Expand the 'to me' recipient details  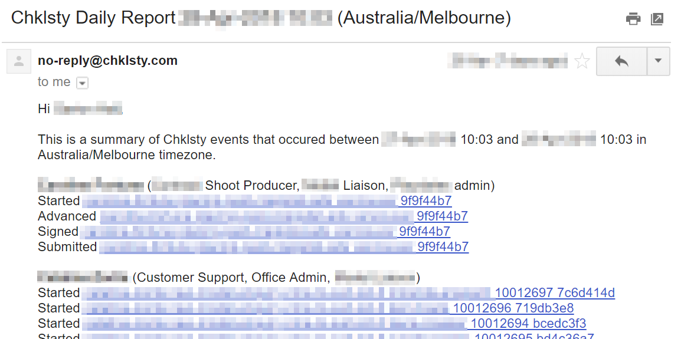(x=82, y=83)
